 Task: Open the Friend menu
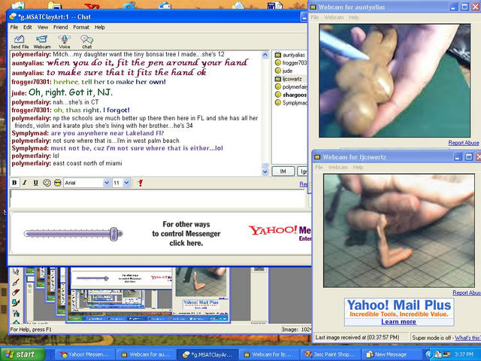[60, 27]
